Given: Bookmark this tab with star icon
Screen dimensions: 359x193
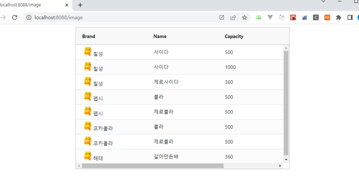Looking at the screenshot, I should coord(245,17).
